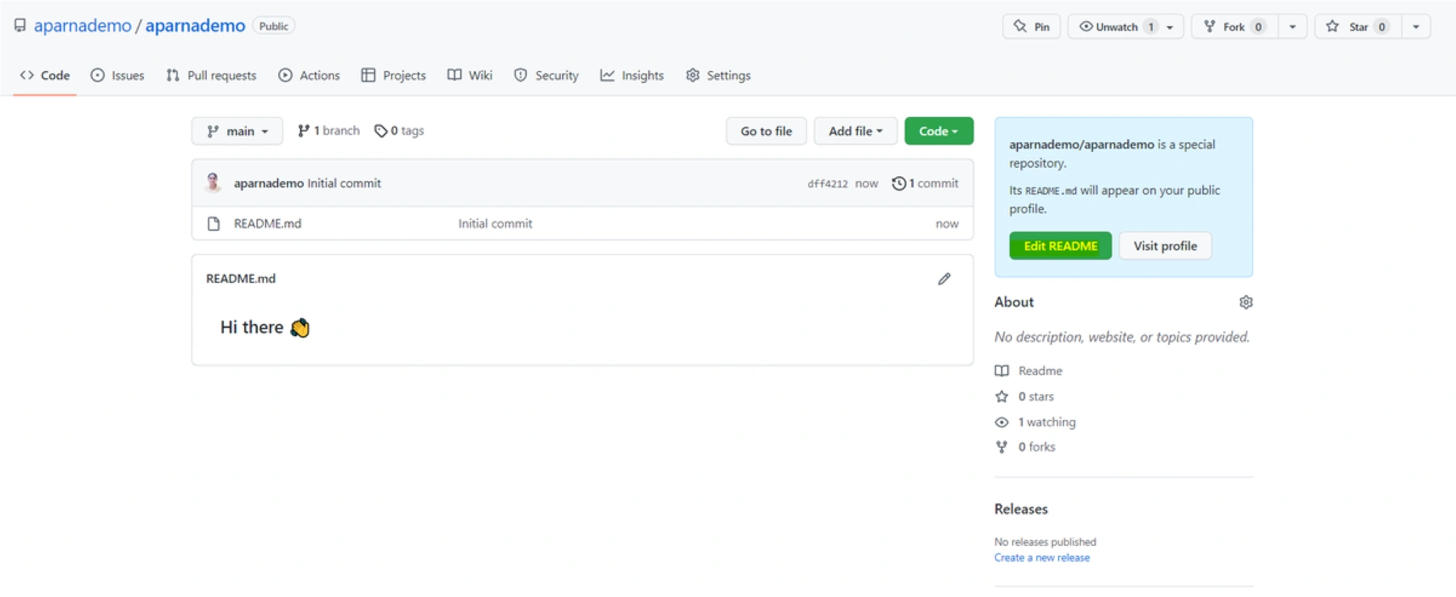The height and width of the screenshot is (597, 1456).
Task: Open the README.md file in list
Action: (267, 224)
